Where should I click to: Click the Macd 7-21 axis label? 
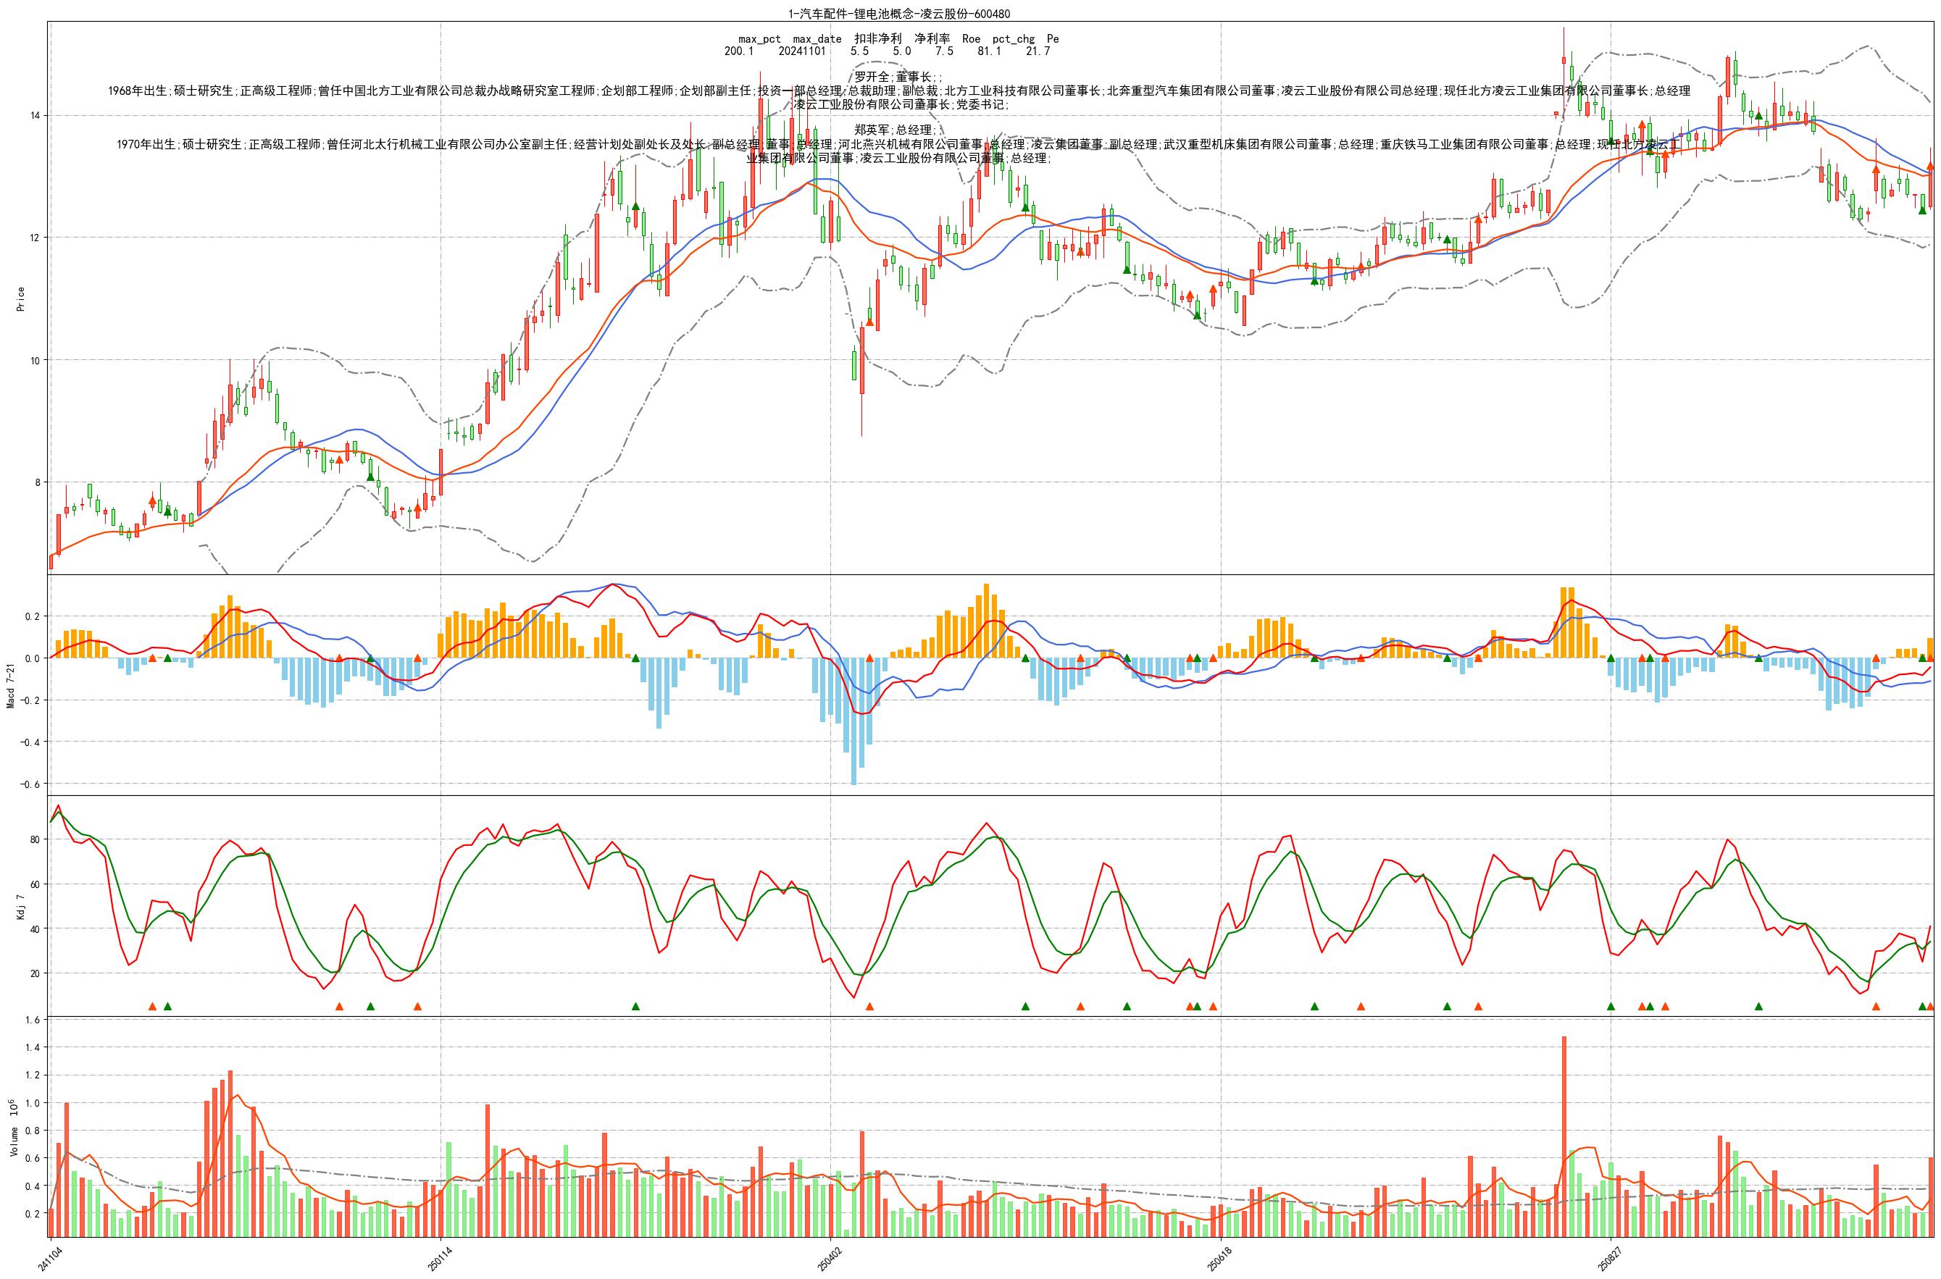12,685
